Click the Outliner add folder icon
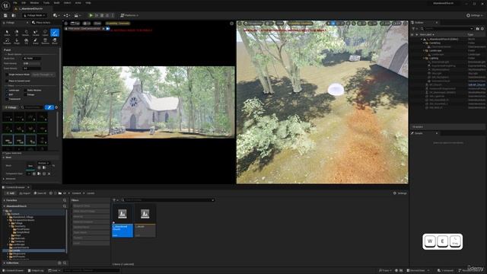The image size is (487, 274). (x=478, y=29)
